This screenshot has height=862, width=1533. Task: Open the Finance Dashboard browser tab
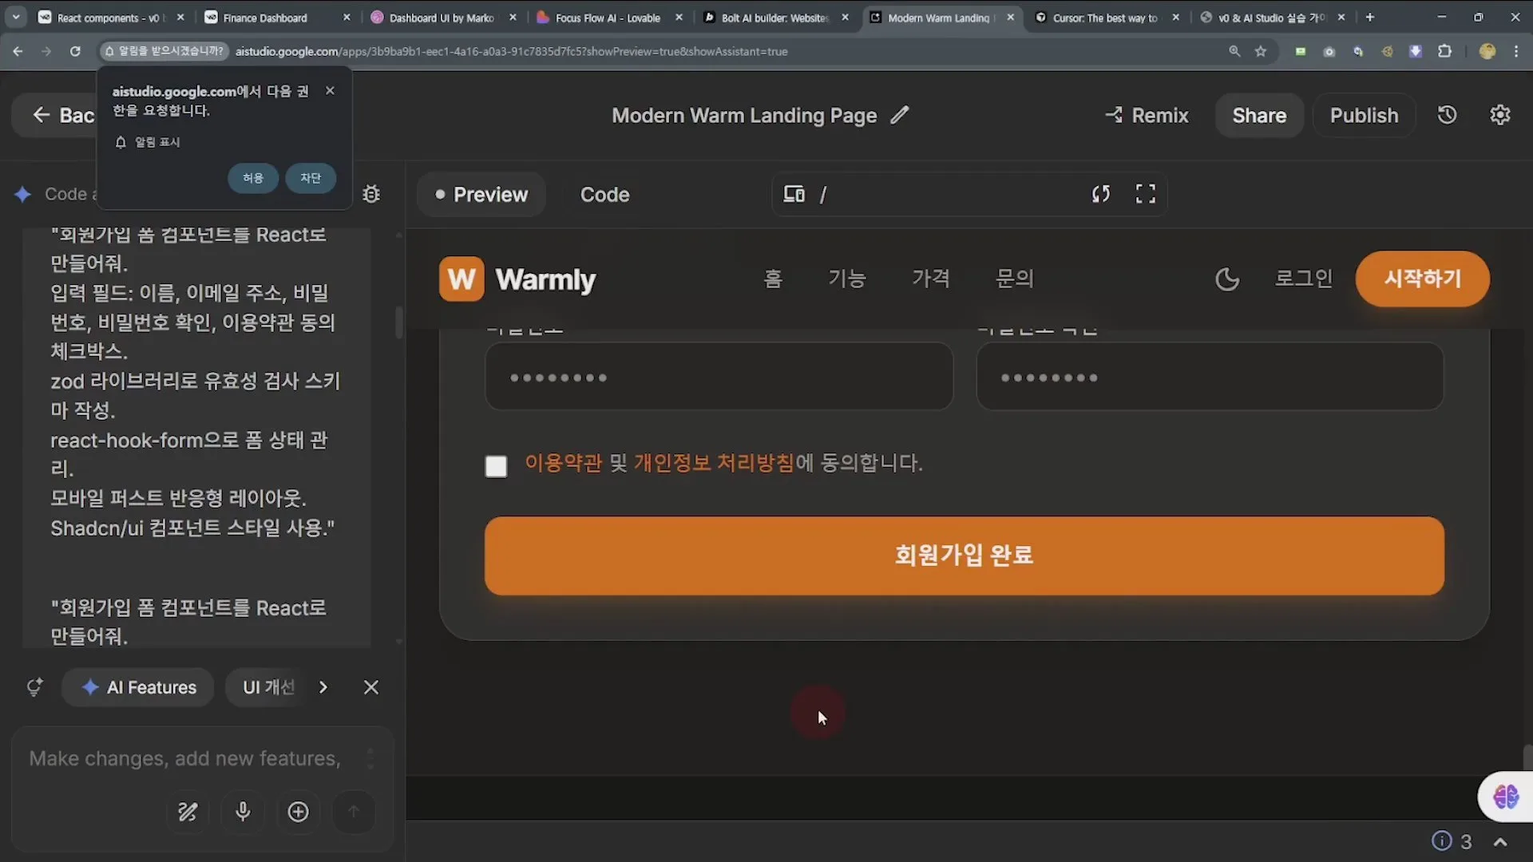tap(275, 18)
